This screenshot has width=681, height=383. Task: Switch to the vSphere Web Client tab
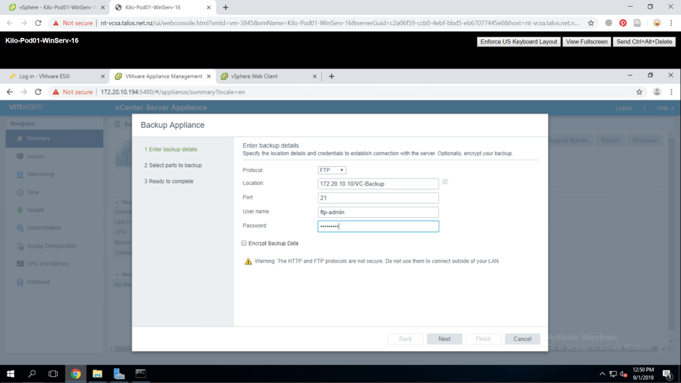point(253,76)
